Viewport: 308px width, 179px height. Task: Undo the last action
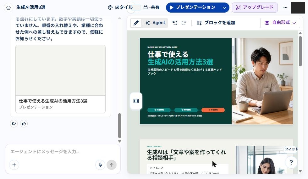(x=175, y=23)
